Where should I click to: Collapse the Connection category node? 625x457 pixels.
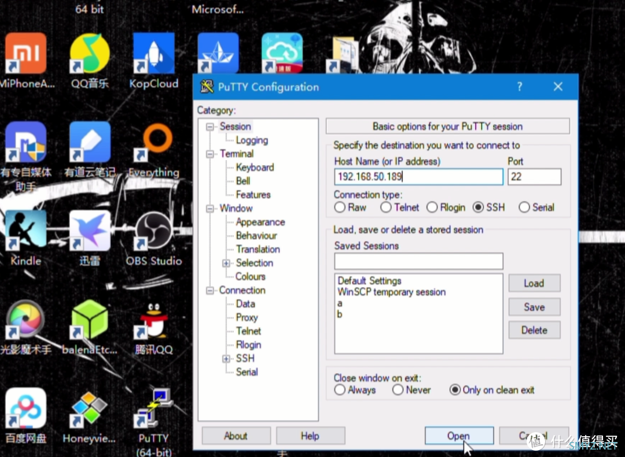209,291
